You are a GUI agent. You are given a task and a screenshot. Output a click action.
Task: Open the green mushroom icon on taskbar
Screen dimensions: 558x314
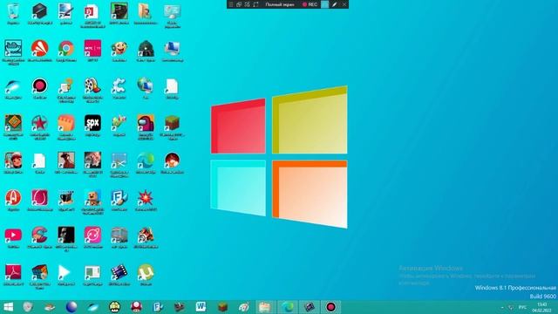click(114, 307)
